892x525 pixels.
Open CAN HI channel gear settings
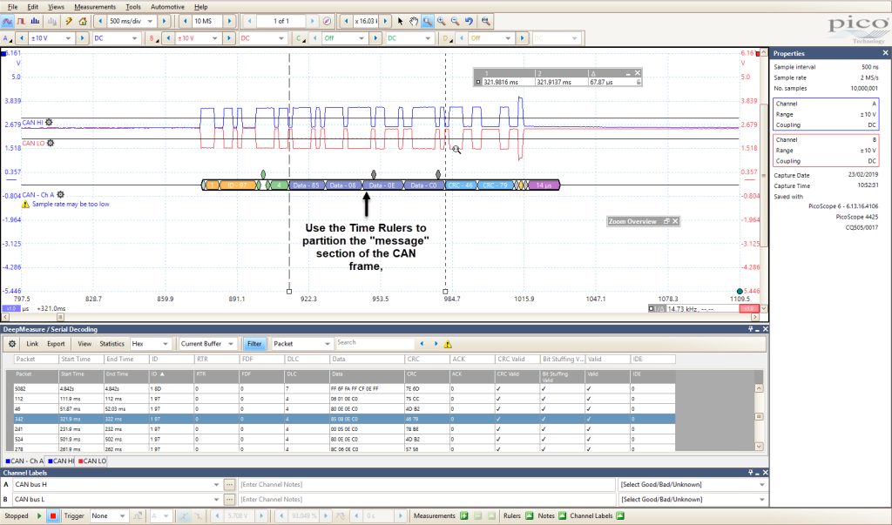(49, 122)
